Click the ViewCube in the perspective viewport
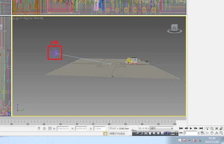Screen dimensions: 224x144 click(174, 29)
